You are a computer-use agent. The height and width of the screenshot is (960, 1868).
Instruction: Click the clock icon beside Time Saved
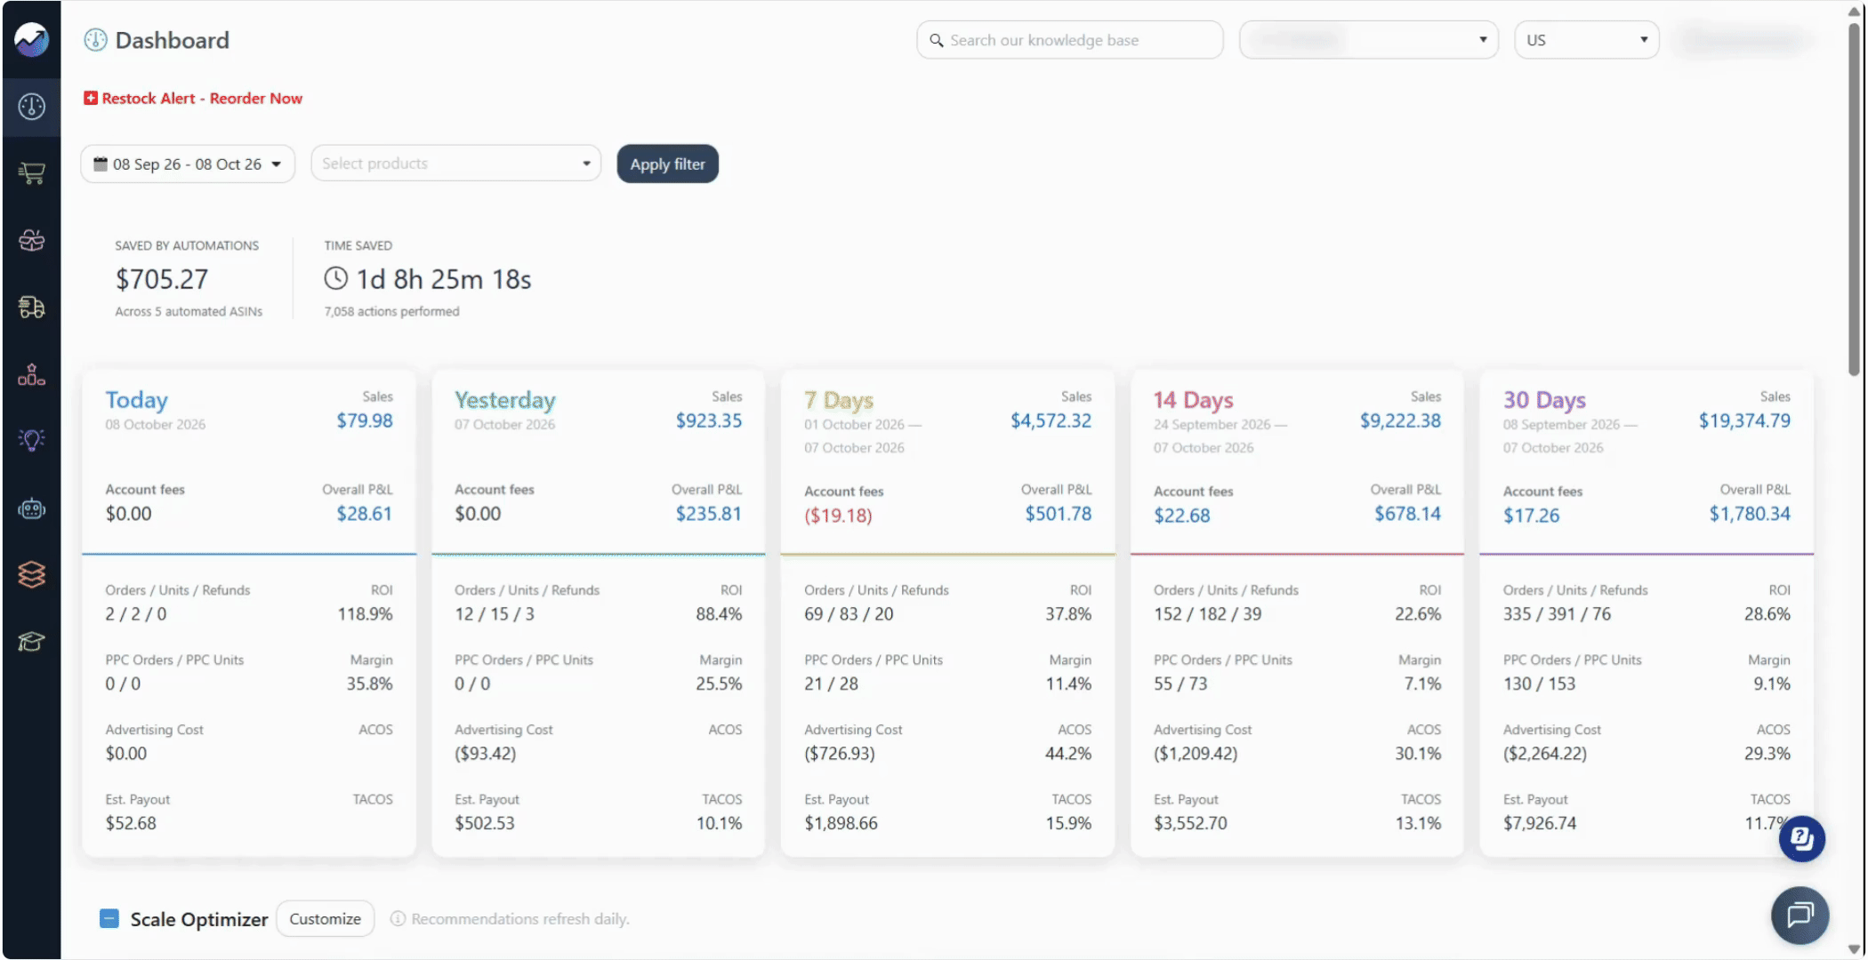point(335,278)
